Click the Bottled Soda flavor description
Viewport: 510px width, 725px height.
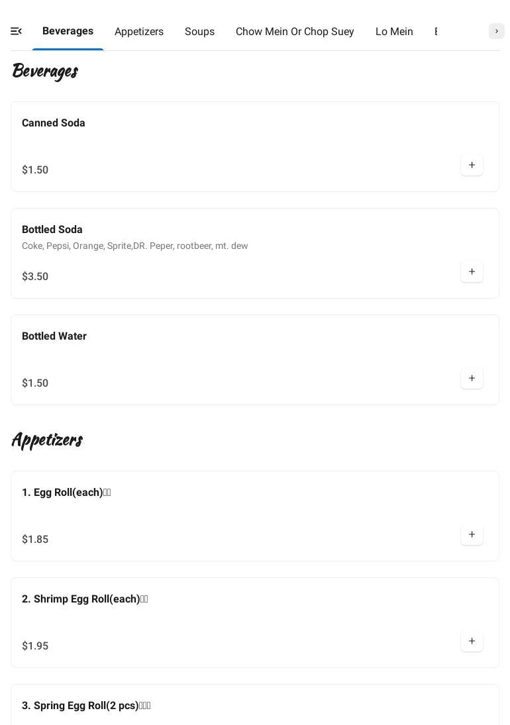(135, 246)
